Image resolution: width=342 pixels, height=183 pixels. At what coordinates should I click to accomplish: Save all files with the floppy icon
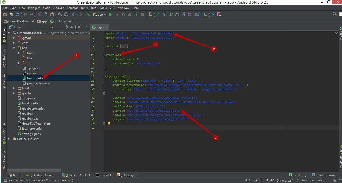[11, 15]
